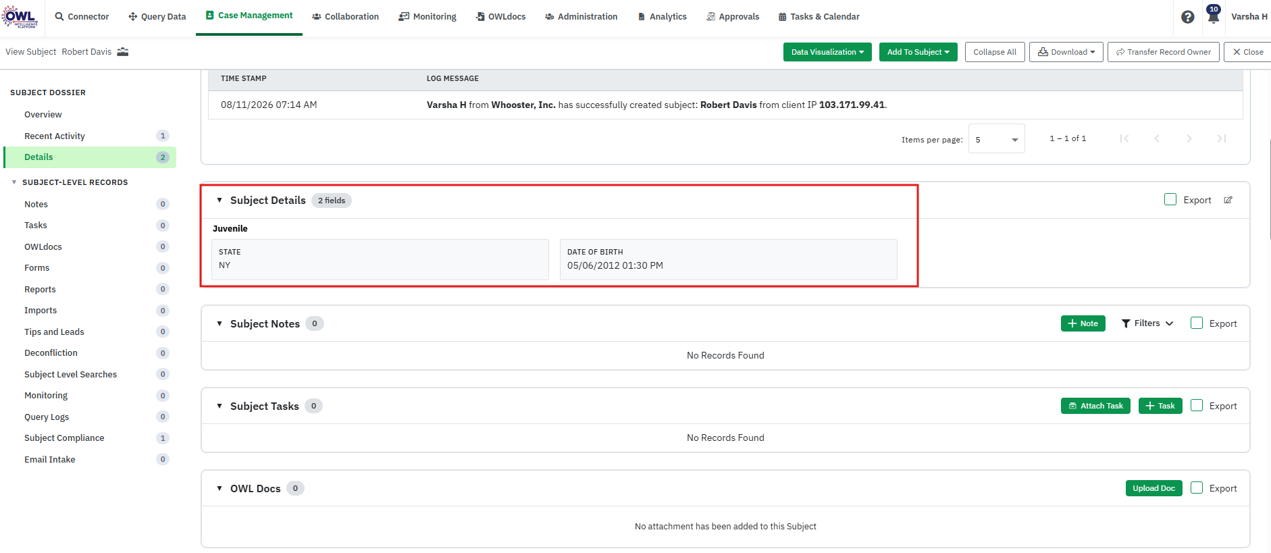1271x553 pixels.
Task: Click the funnel icon on the Filters control
Action: pos(1126,323)
